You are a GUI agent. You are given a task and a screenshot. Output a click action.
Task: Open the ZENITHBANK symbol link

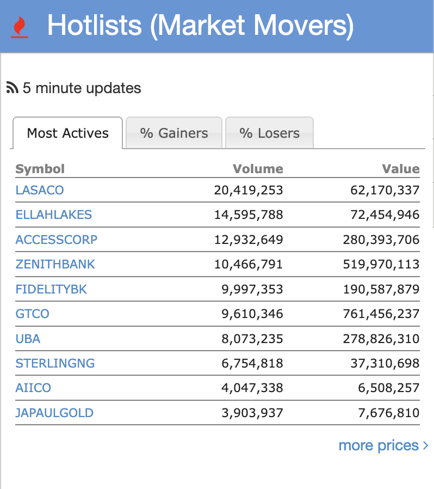(x=55, y=265)
